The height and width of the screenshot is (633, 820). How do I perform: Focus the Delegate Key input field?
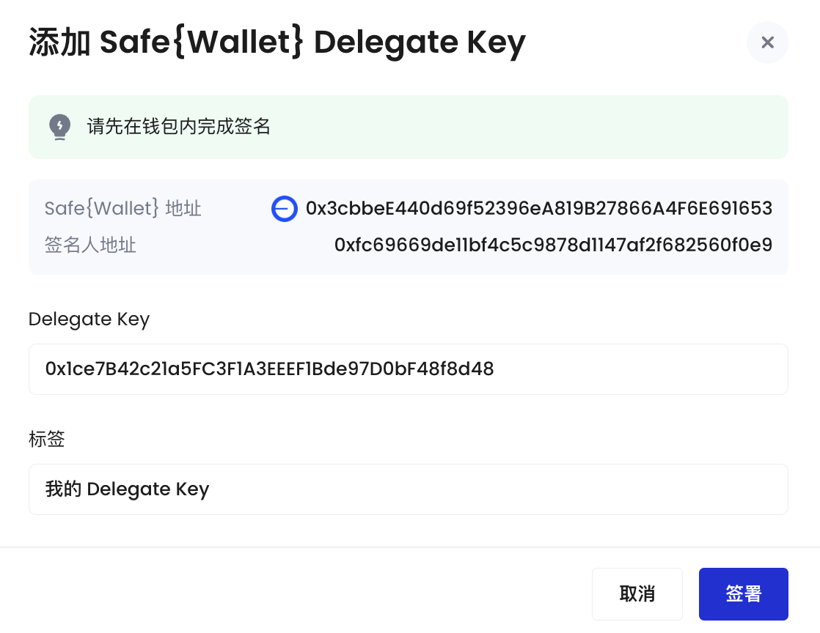(409, 369)
